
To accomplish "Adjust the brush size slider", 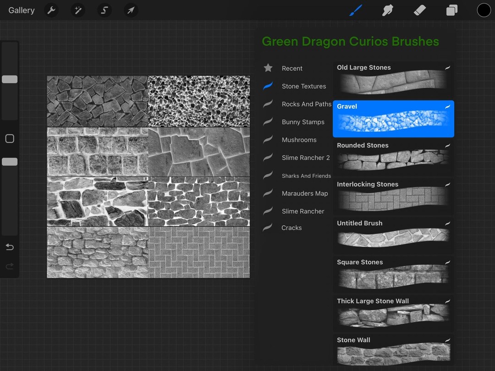I will click(x=10, y=79).
